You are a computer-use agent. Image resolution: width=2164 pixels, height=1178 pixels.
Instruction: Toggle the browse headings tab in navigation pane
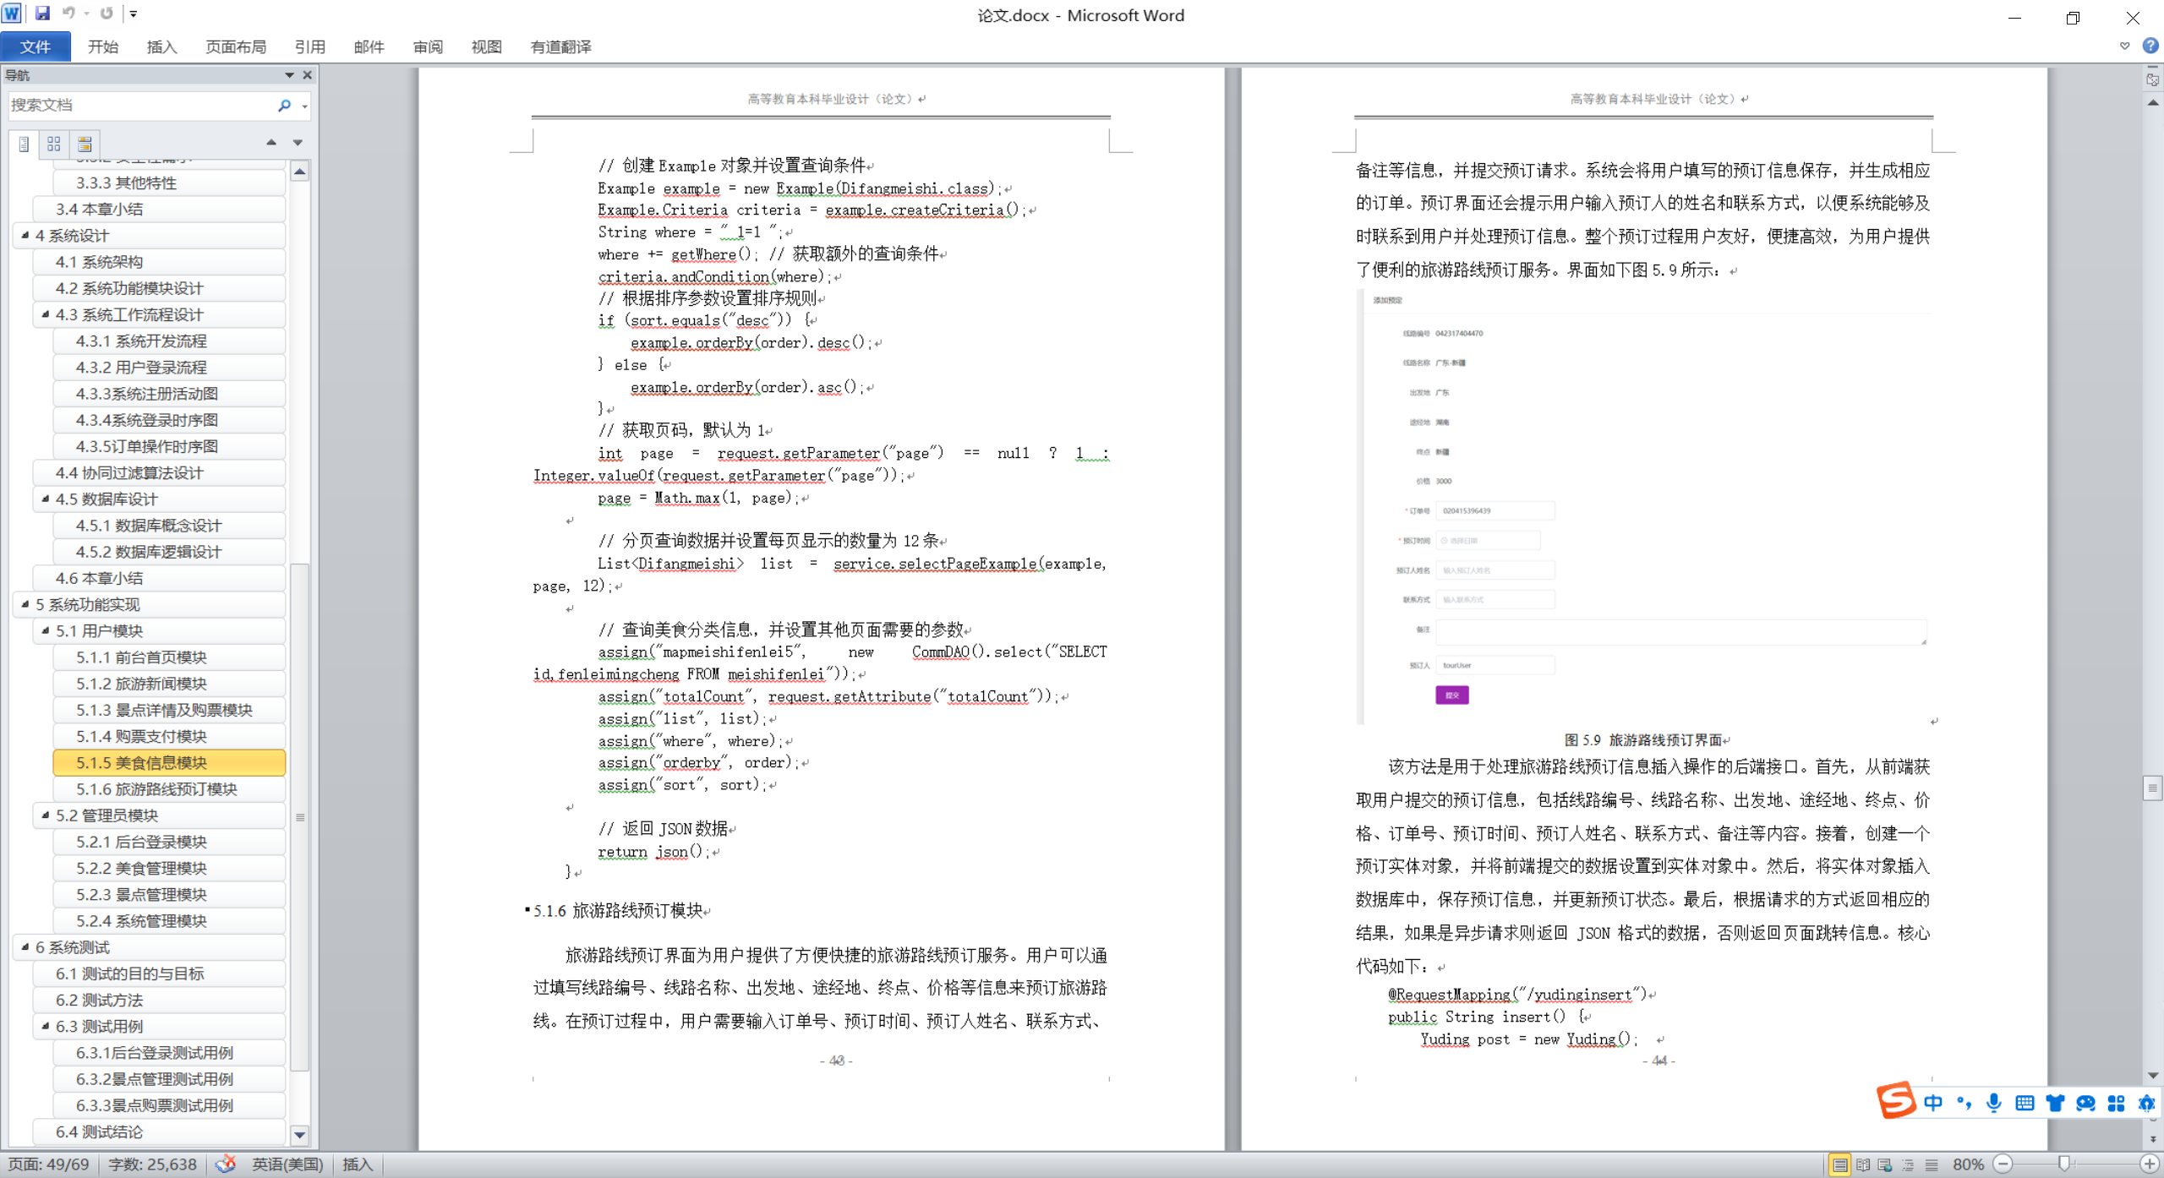[24, 144]
